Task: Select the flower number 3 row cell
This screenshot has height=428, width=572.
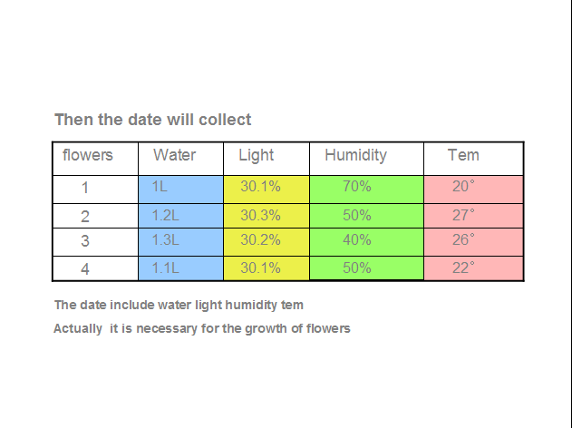Action: (95, 242)
